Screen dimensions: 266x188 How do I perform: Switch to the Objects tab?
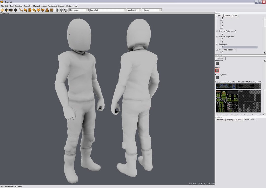[227, 16]
